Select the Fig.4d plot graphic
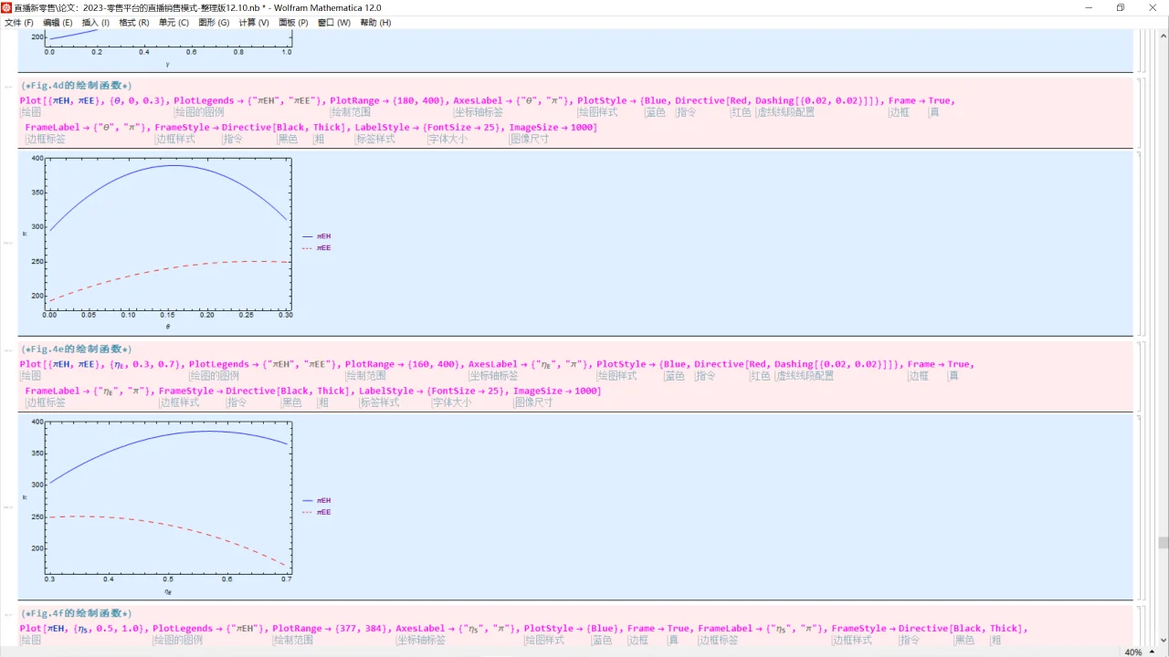The image size is (1169, 657). coord(169,242)
